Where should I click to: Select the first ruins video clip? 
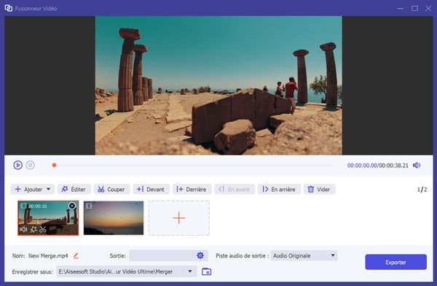[x=48, y=218]
